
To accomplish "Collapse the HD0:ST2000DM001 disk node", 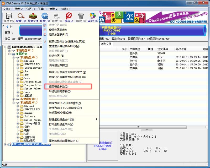I will point(5,47).
